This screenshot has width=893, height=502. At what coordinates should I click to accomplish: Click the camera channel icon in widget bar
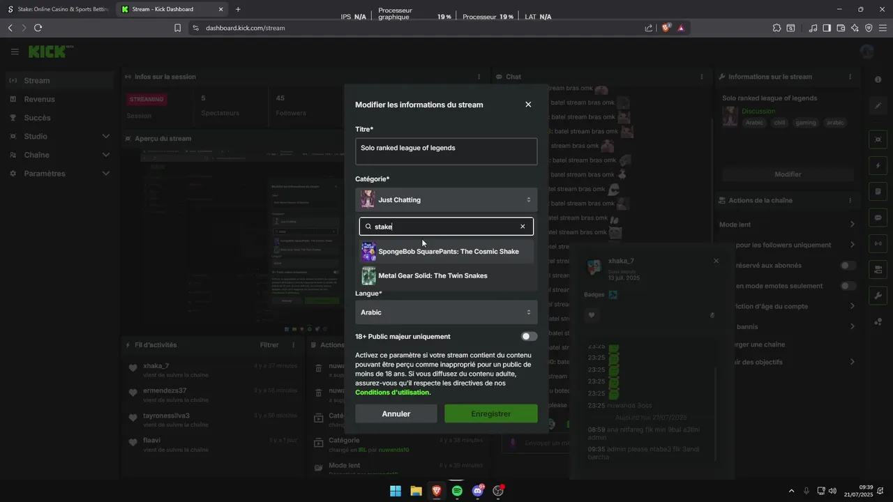pyautogui.click(x=878, y=269)
